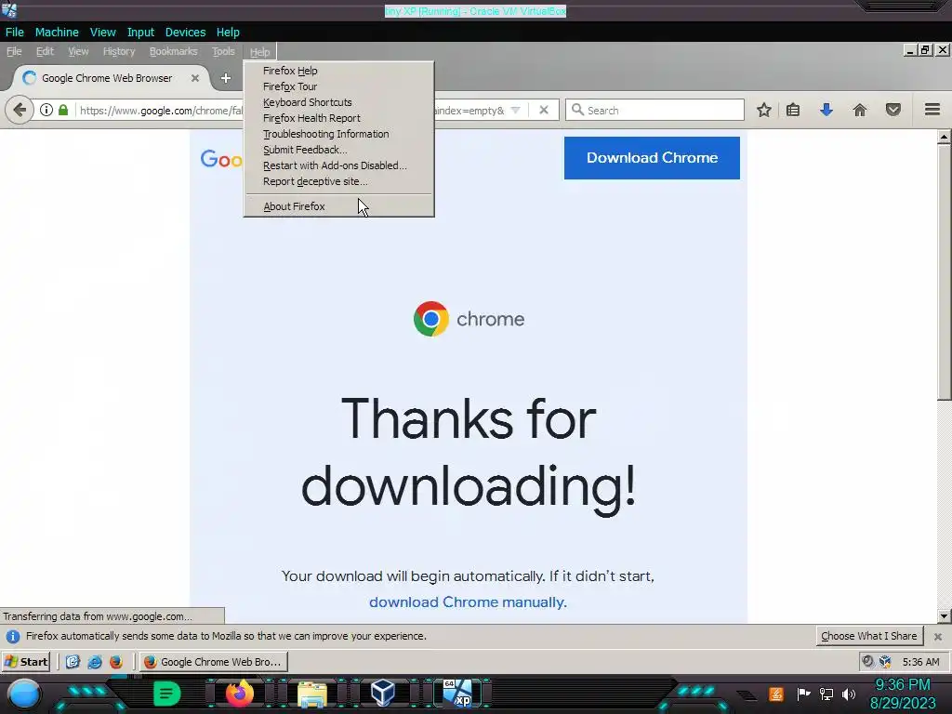The height and width of the screenshot is (714, 952).
Task: Stop loading with the address bar X
Action: coord(544,110)
